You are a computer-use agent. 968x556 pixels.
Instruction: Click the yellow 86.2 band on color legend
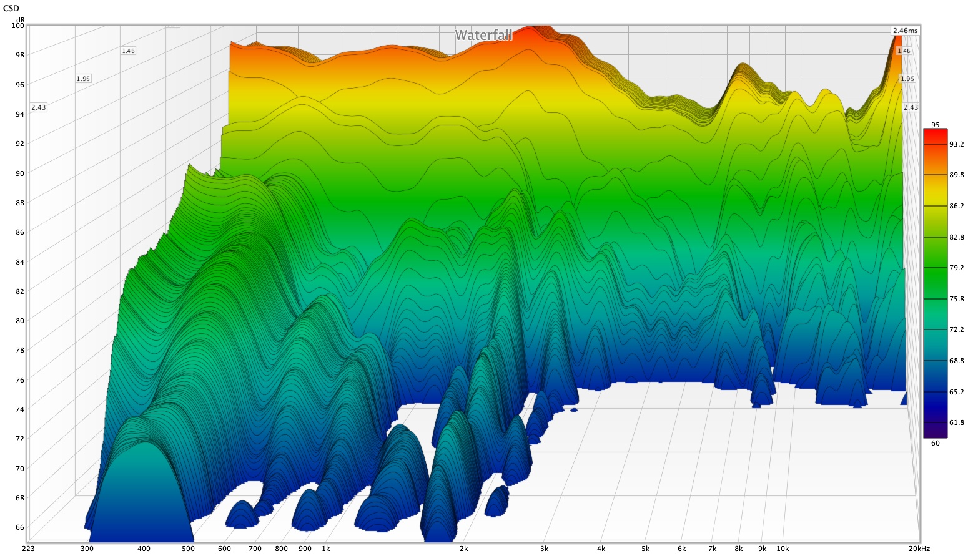click(x=935, y=206)
